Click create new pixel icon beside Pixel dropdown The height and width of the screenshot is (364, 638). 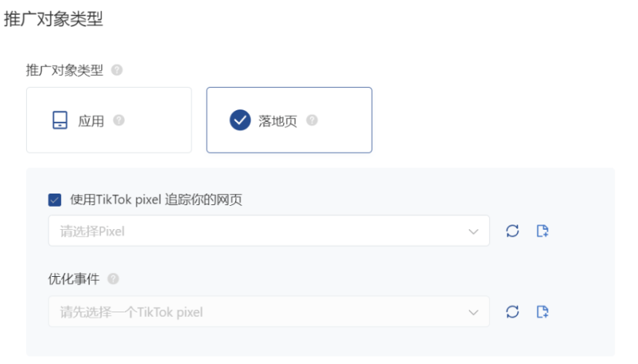click(x=542, y=231)
